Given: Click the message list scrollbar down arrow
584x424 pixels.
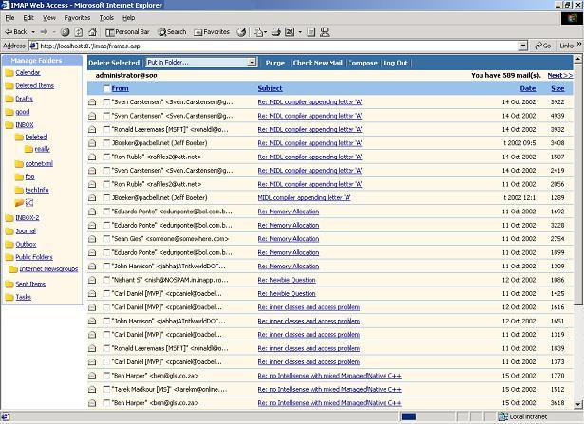Looking at the screenshot, I should point(577,404).
